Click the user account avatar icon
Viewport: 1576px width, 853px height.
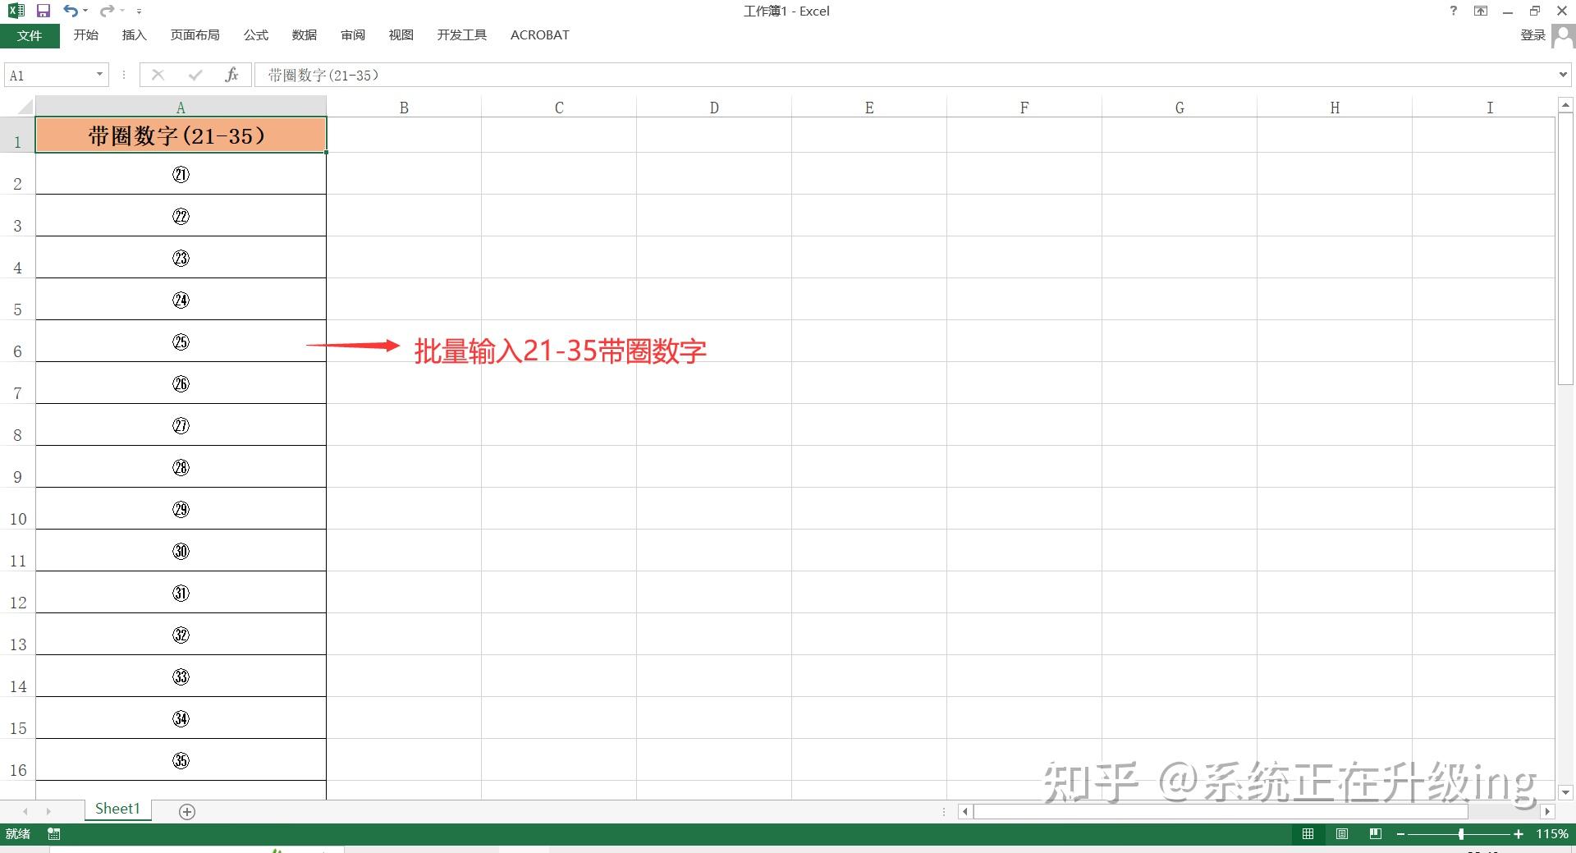coord(1564,36)
